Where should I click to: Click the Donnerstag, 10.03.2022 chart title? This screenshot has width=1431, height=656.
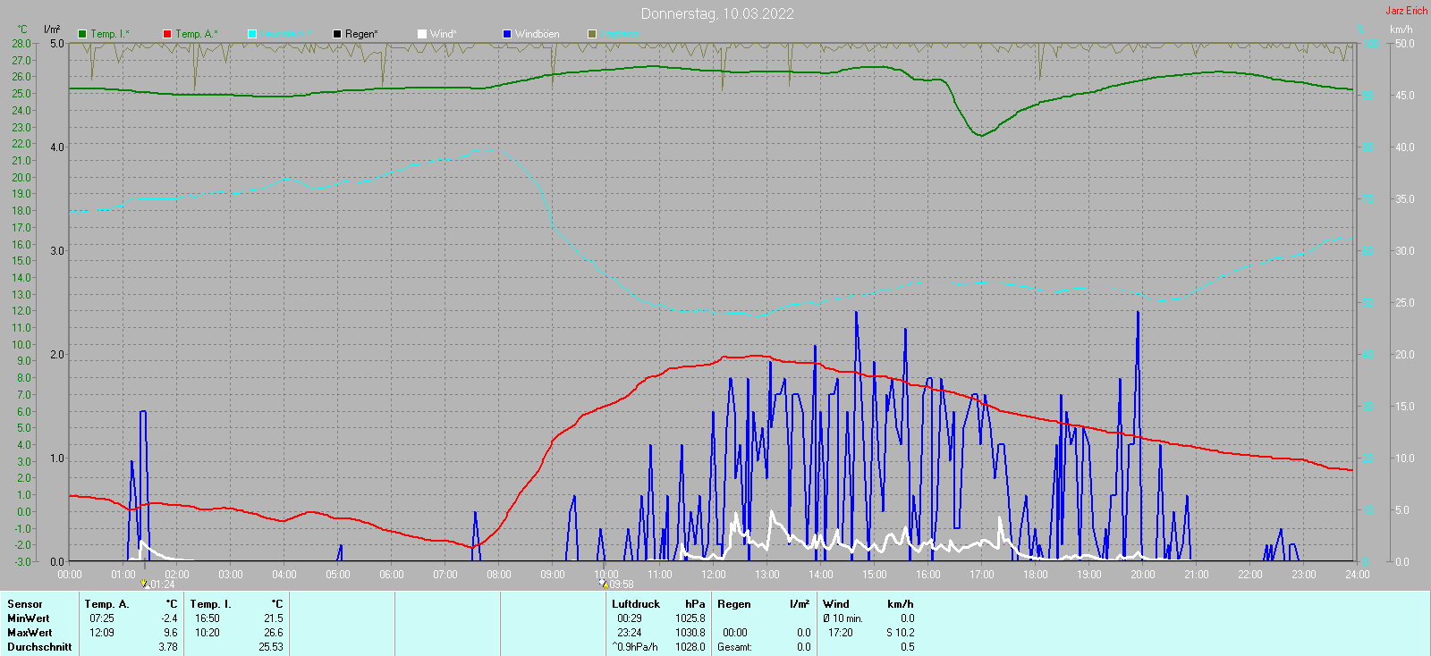click(717, 13)
